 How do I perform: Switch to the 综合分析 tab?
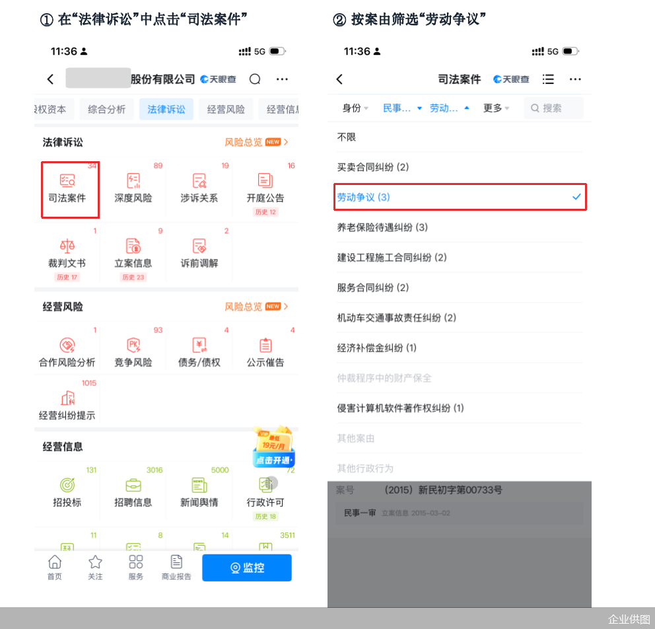tap(106, 110)
